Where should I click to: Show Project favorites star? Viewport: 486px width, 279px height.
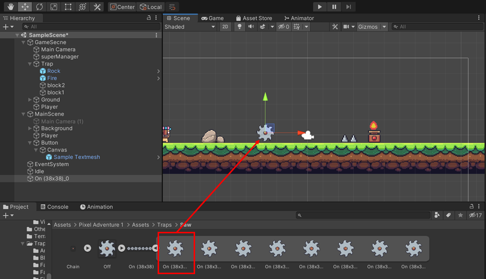coord(461,215)
